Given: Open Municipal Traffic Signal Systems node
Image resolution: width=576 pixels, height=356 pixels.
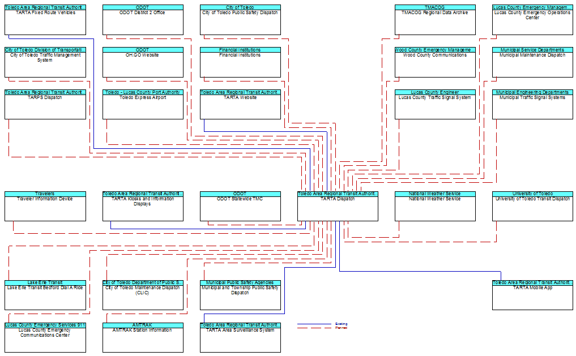Looking at the screenshot, I should click(532, 105).
